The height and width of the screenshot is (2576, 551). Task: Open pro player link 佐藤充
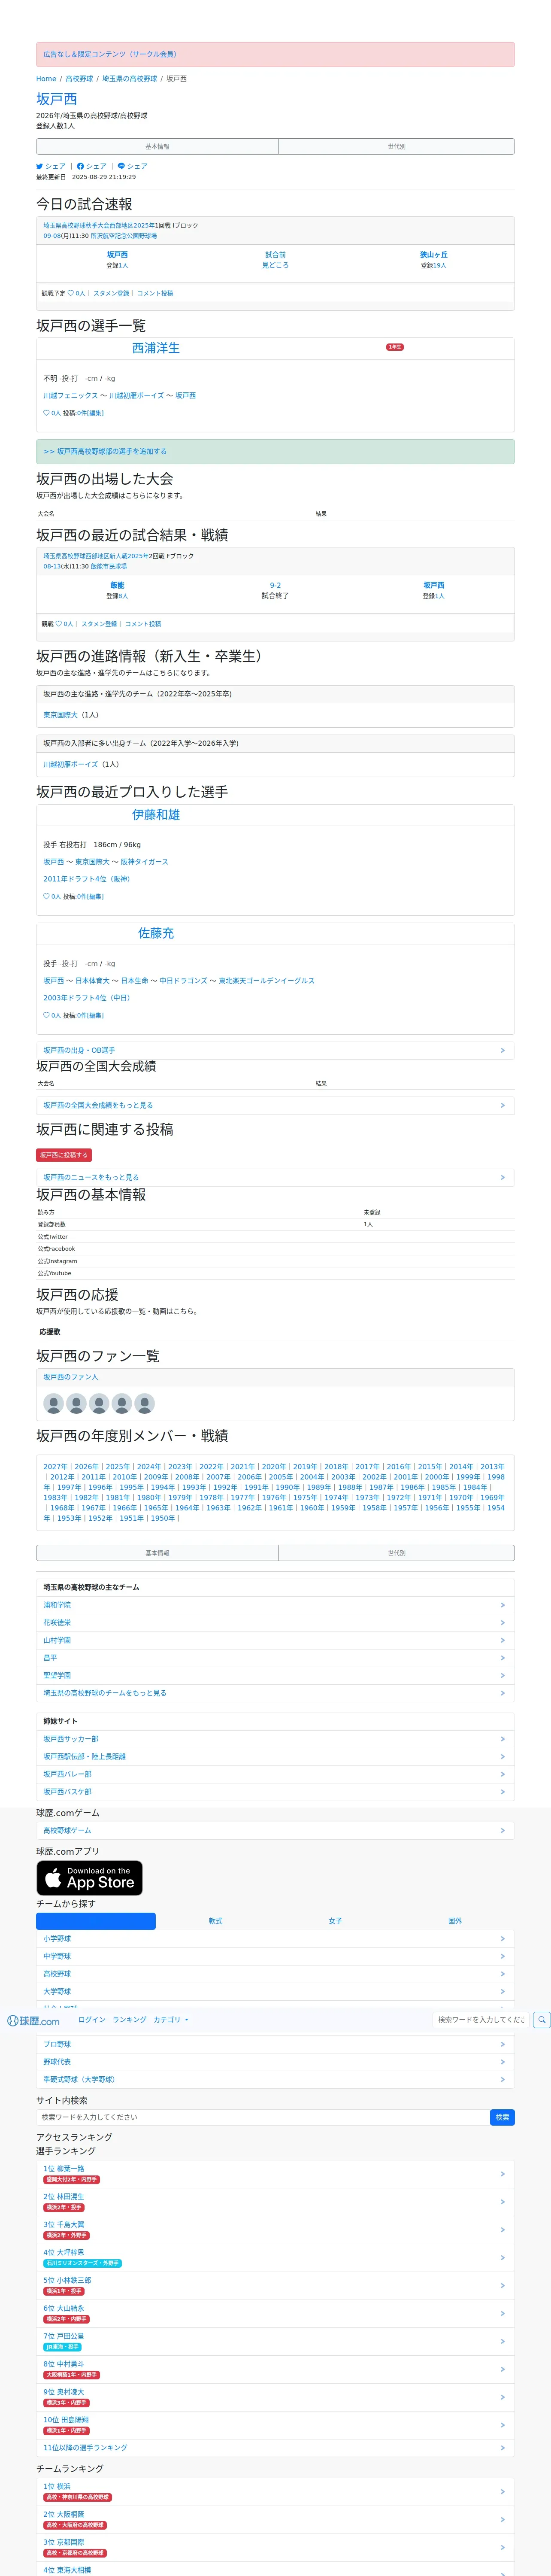pos(156,933)
